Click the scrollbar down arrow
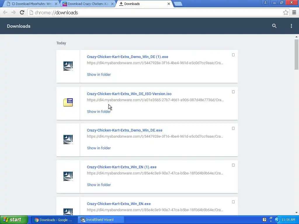The height and width of the screenshot is (224, 299). (x=296, y=213)
